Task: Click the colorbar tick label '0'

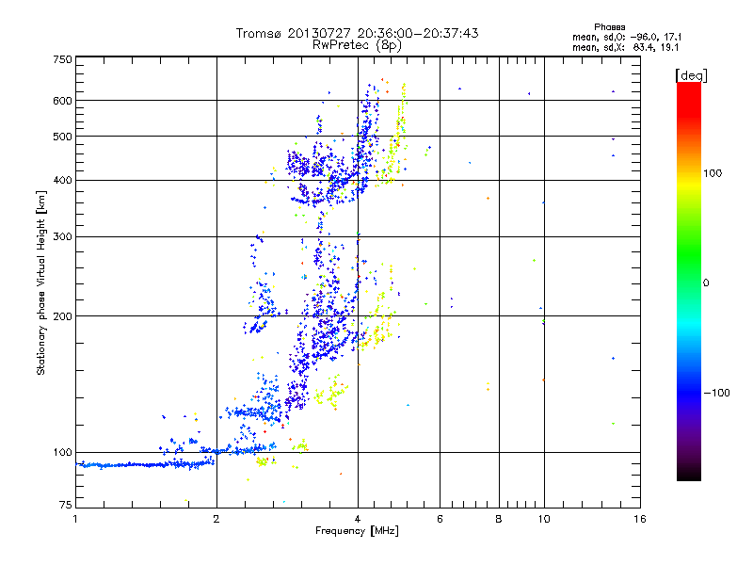Action: click(706, 283)
